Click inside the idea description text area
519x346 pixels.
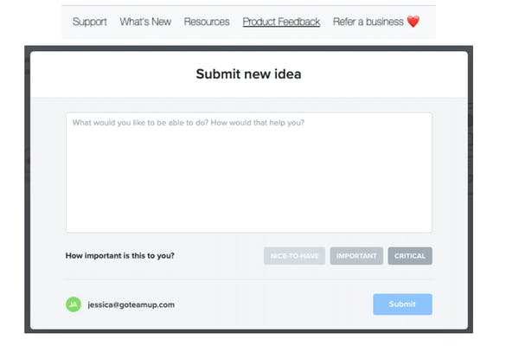coord(249,172)
